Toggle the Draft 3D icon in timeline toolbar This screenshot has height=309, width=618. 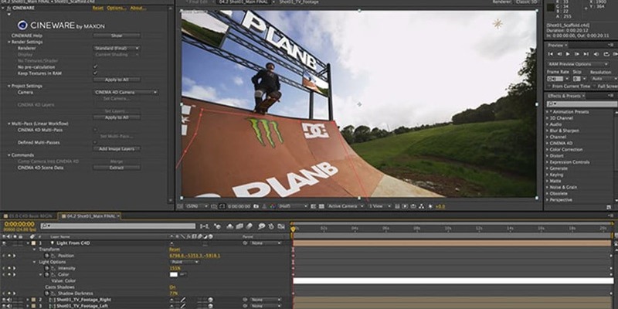(x=218, y=226)
